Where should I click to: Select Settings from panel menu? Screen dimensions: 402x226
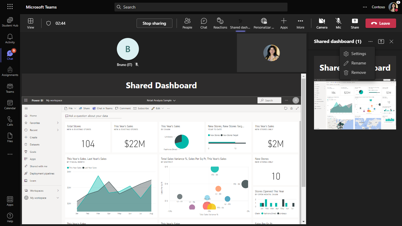pos(357,54)
